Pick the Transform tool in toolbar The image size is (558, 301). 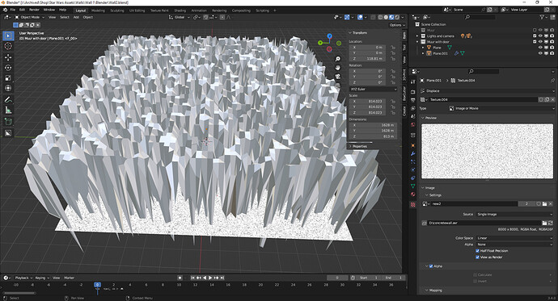coord(9,88)
